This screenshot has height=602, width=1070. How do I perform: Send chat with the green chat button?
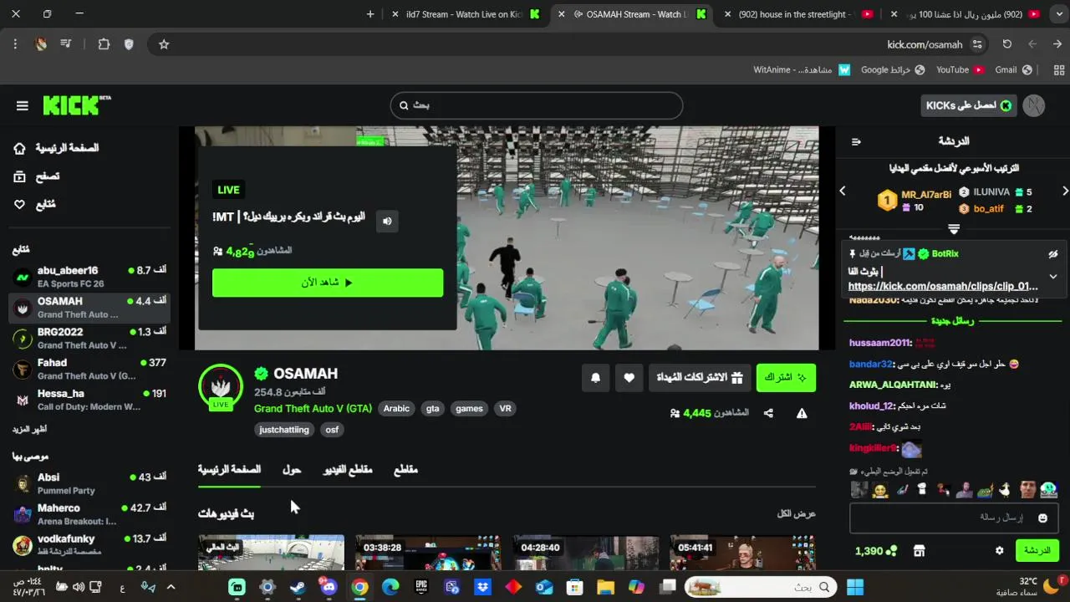pos(1037,551)
